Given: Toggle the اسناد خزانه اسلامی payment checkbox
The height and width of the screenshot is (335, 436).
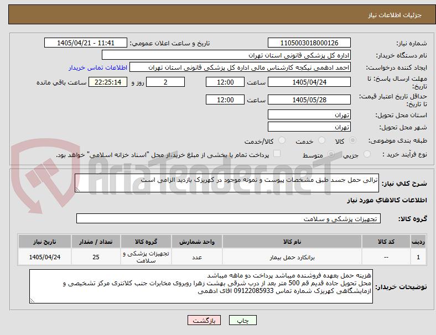Looking at the screenshot, I should click(277, 153).
